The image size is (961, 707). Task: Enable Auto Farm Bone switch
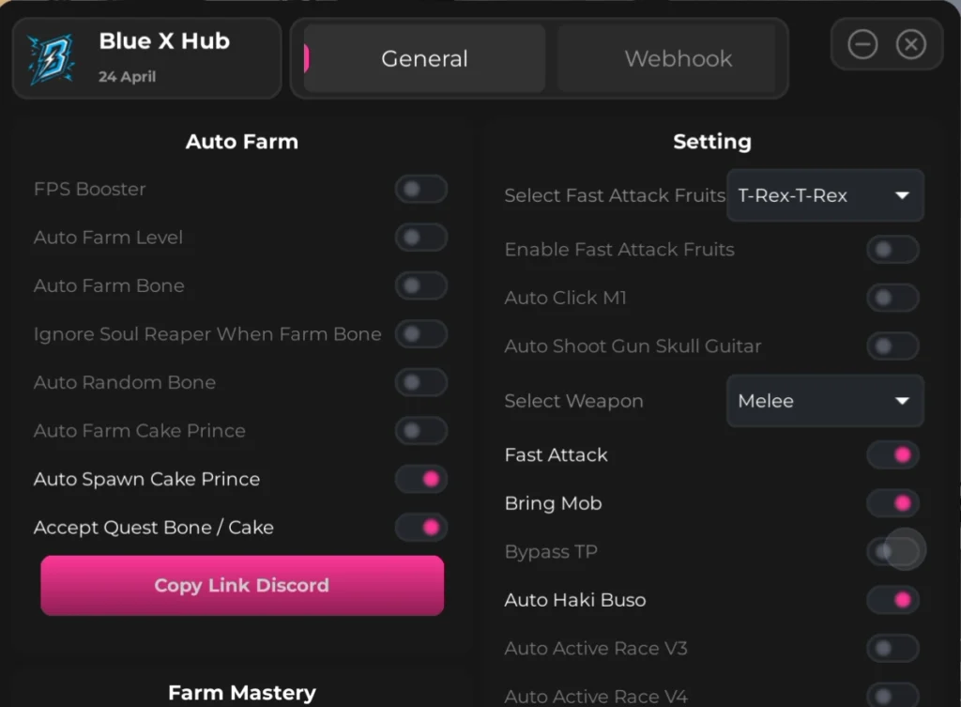421,285
